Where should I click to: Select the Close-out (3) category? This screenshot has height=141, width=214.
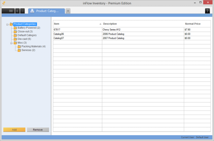pyautogui.click(x=25, y=31)
